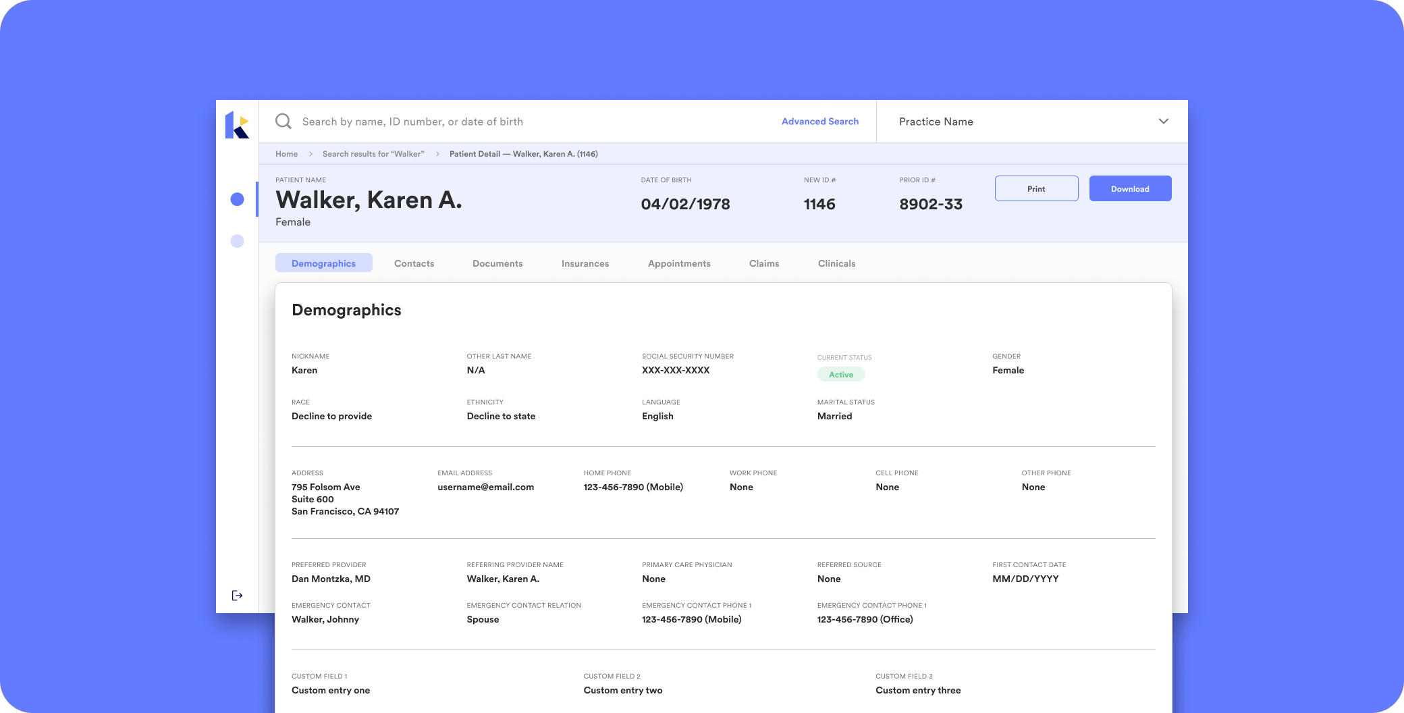Select the Demographics tab
The image size is (1404, 713).
[323, 263]
